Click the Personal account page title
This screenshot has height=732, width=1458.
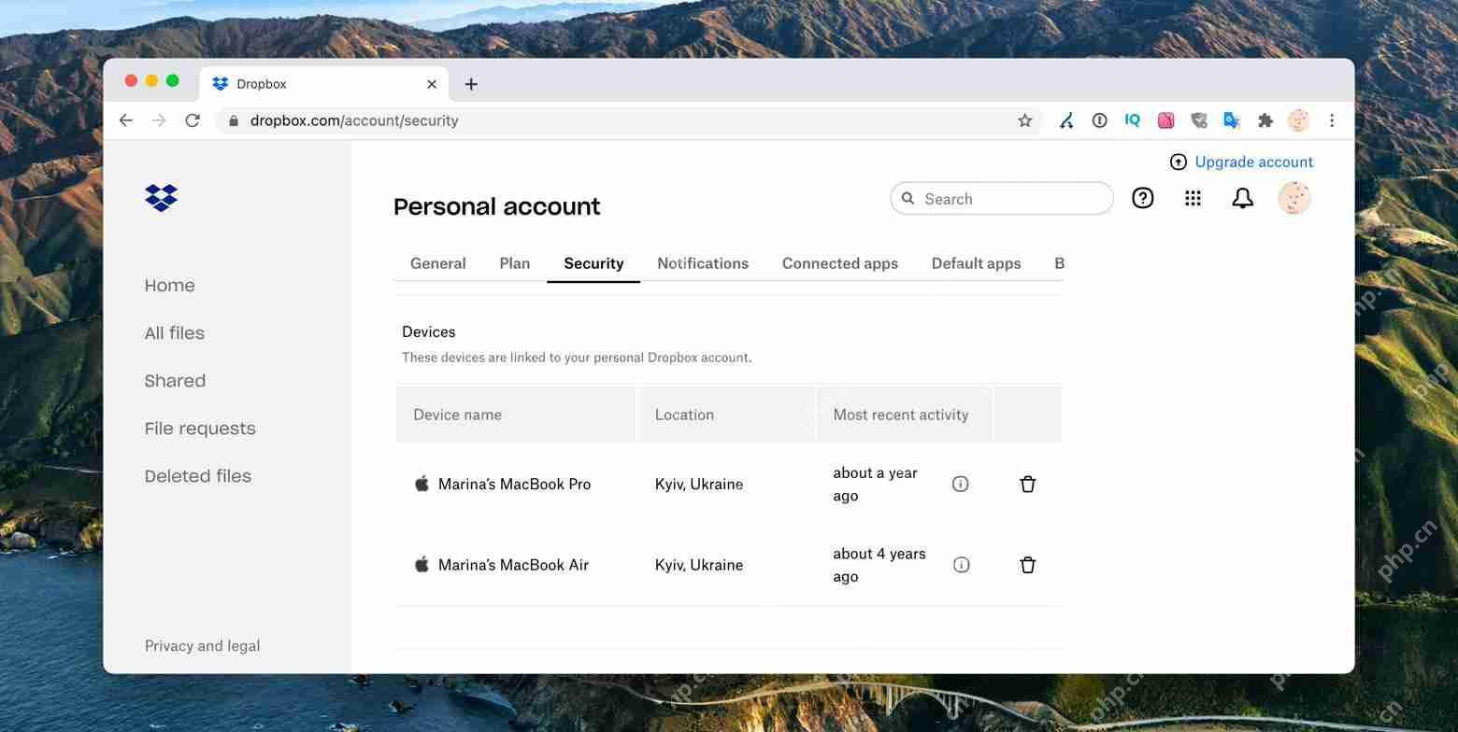pos(496,206)
